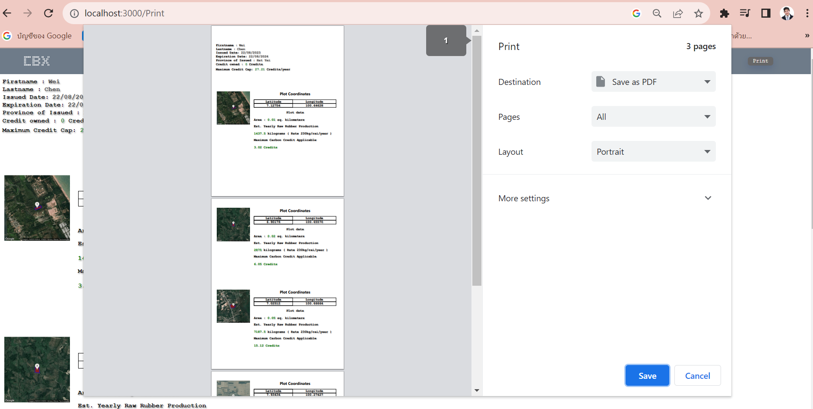This screenshot has width=813, height=409.
Task: Click satellite map of plot 7.02512
Action: (233, 306)
